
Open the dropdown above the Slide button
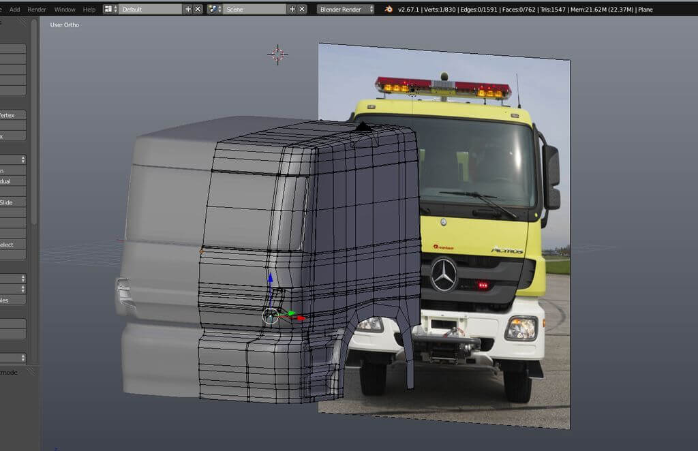pyautogui.click(x=14, y=159)
